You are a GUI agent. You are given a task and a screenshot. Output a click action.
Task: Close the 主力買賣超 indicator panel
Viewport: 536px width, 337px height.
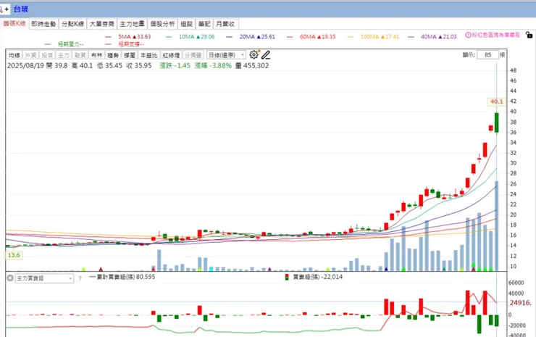(x=10, y=278)
